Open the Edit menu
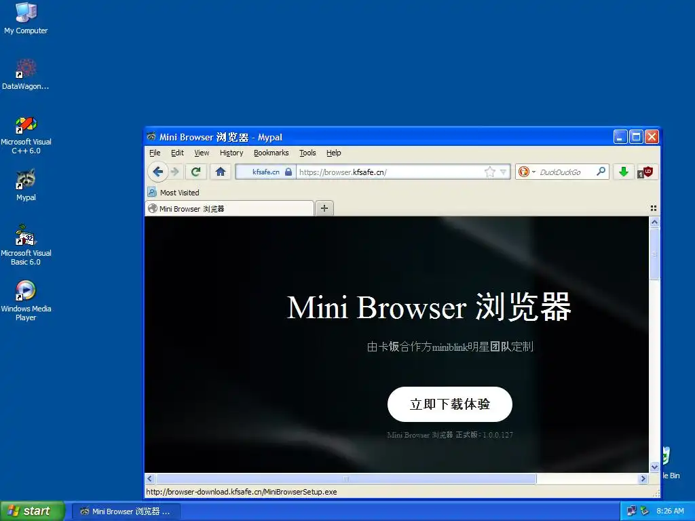Viewport: 695px width, 521px height. point(177,153)
